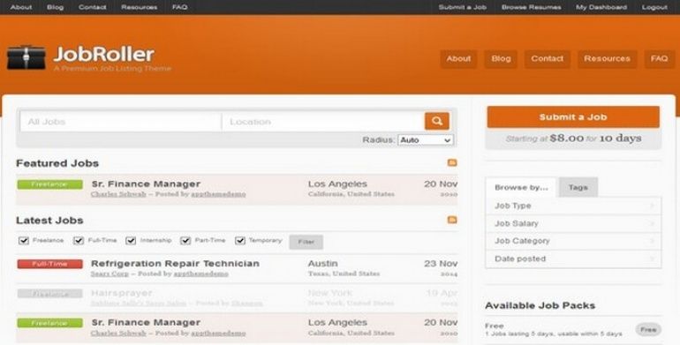Open Resources in the top dark bar
Viewport: 680px width, 345px height.
pos(140,7)
